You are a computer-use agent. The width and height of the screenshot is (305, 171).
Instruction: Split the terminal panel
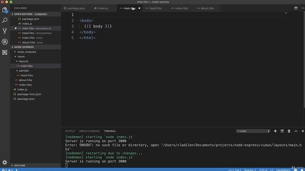click(x=282, y=131)
